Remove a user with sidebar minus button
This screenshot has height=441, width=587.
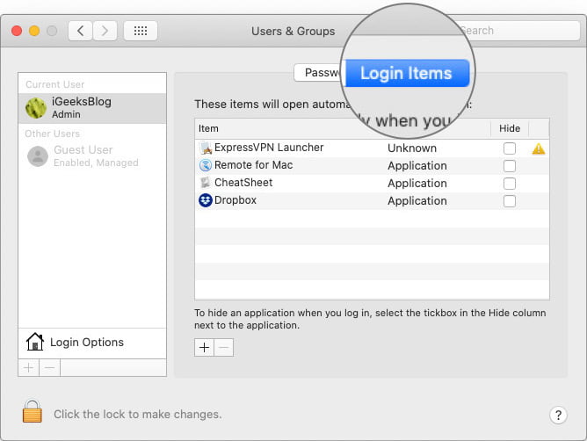pyautogui.click(x=49, y=368)
